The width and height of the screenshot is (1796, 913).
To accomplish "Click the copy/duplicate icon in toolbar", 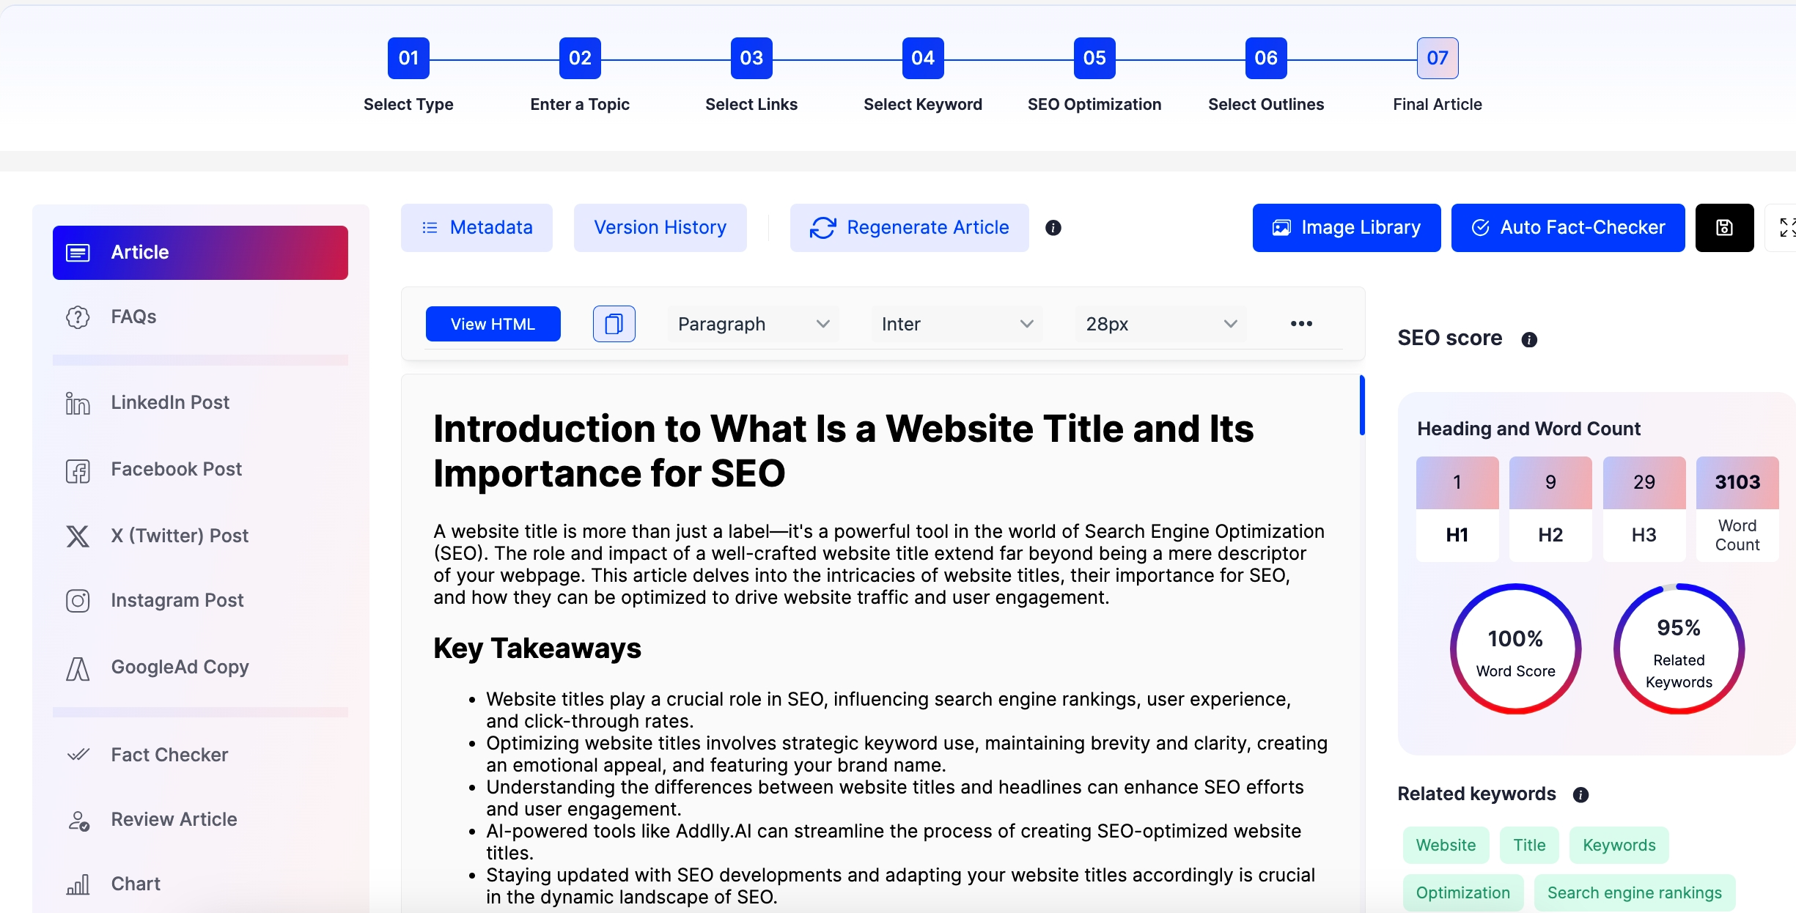I will tap(613, 324).
